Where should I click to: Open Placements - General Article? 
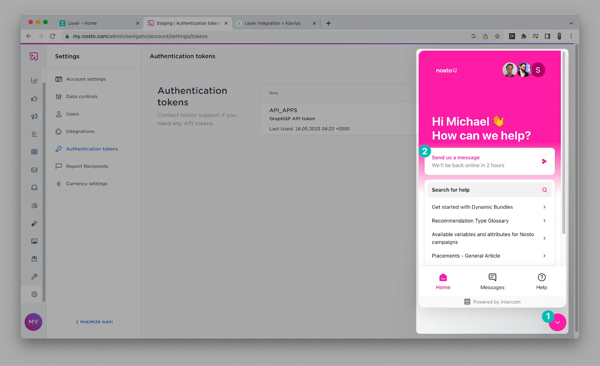tap(489, 256)
